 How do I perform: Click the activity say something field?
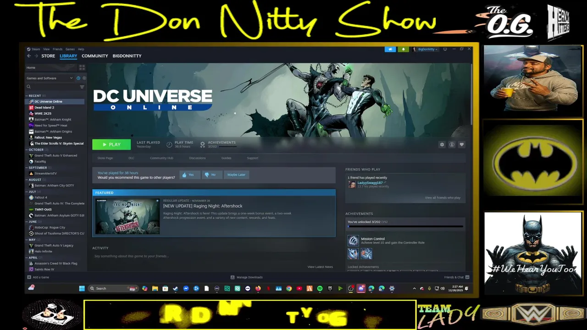point(214,256)
